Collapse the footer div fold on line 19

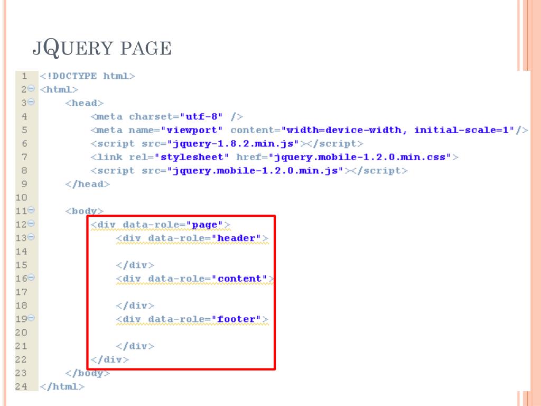tap(31, 318)
